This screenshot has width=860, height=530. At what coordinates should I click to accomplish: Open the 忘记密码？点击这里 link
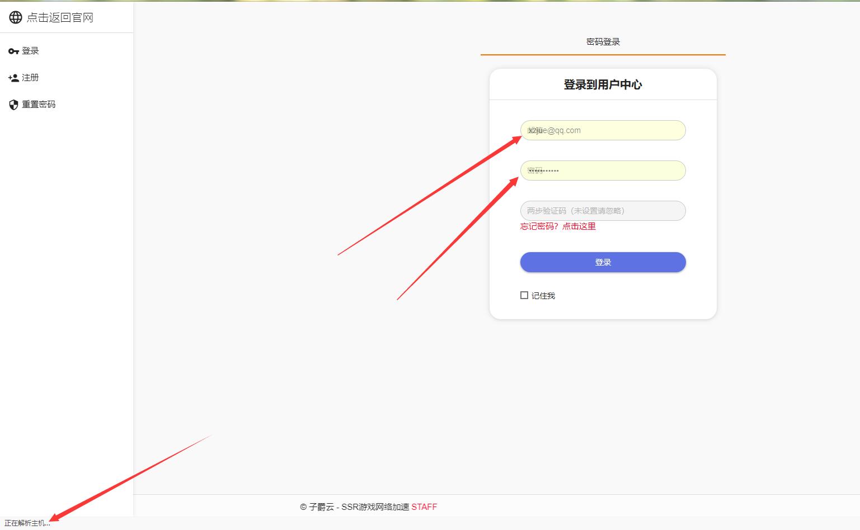tap(558, 226)
